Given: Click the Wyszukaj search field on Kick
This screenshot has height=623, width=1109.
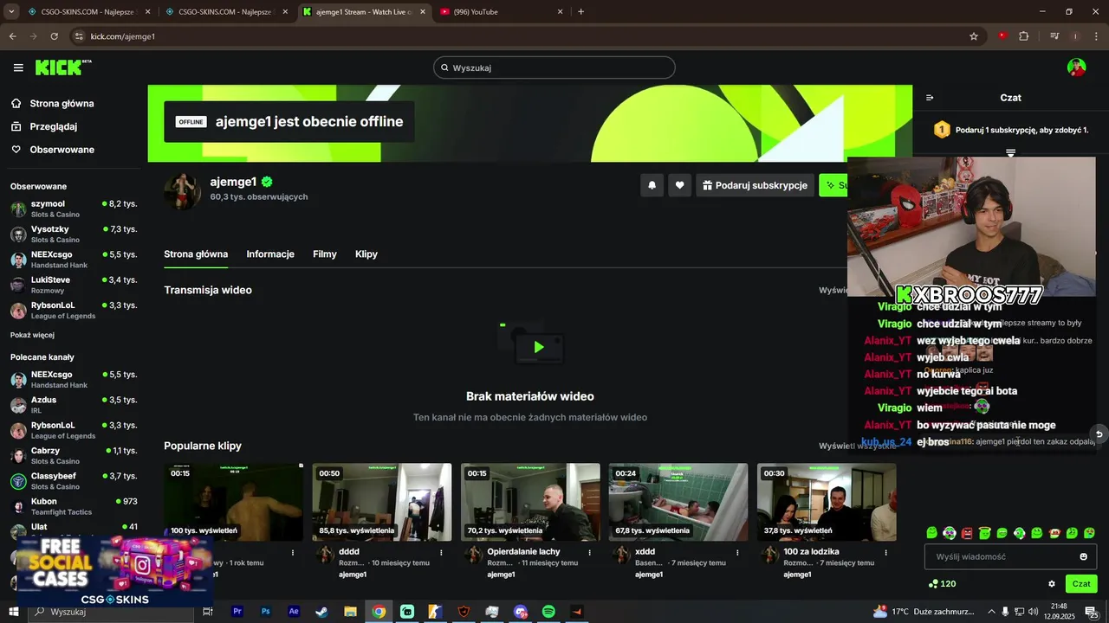Looking at the screenshot, I should click(x=554, y=67).
